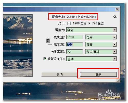The image size is (128, 103).
Task: Click the 调整为: label
Action: [60, 30]
